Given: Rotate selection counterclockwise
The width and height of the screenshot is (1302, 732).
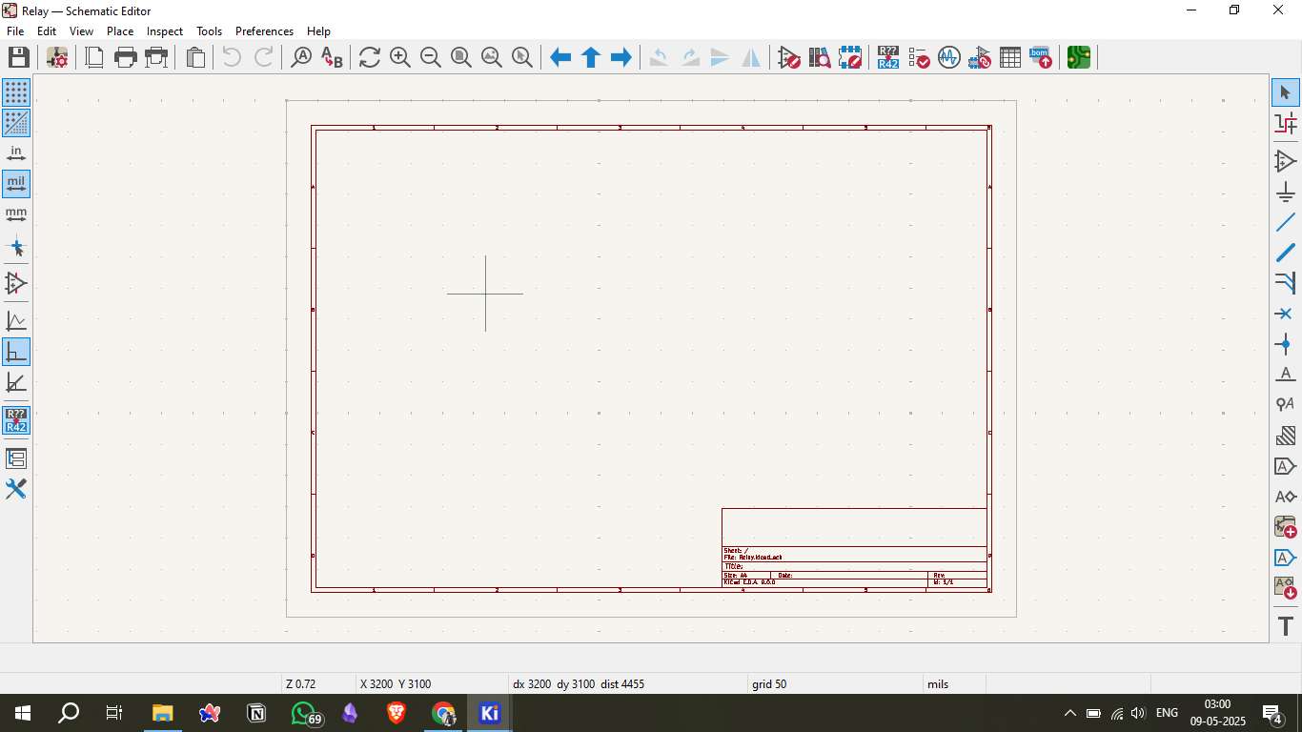Looking at the screenshot, I should 659,57.
